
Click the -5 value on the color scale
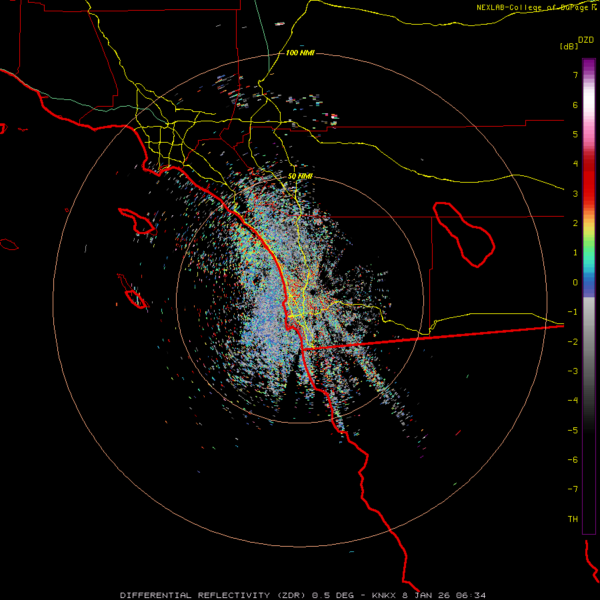coord(573,431)
